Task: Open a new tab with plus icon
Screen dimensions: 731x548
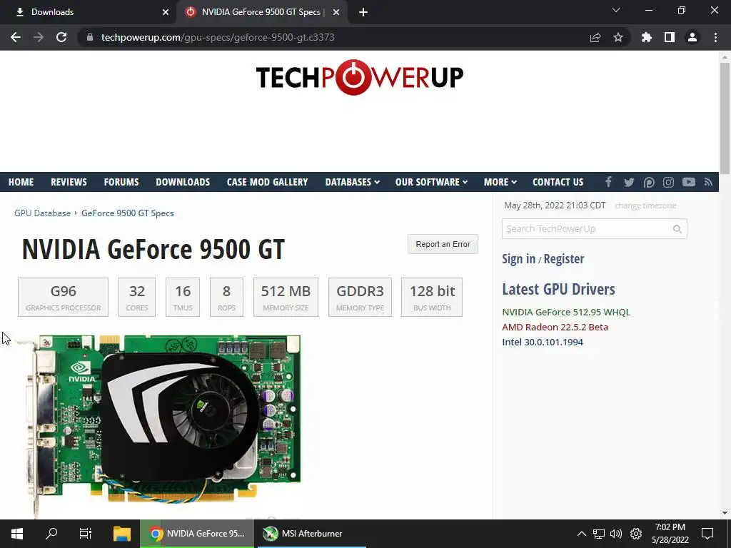Action: pyautogui.click(x=363, y=12)
